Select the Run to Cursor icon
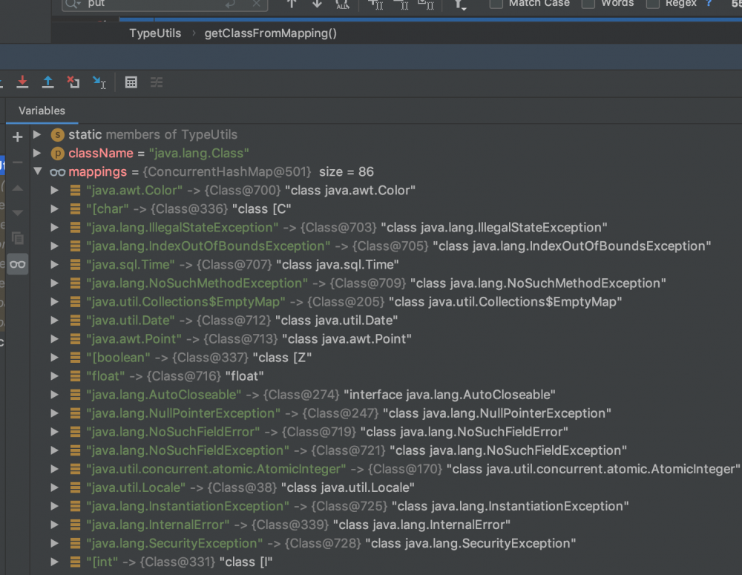The height and width of the screenshot is (575, 742). 99,82
